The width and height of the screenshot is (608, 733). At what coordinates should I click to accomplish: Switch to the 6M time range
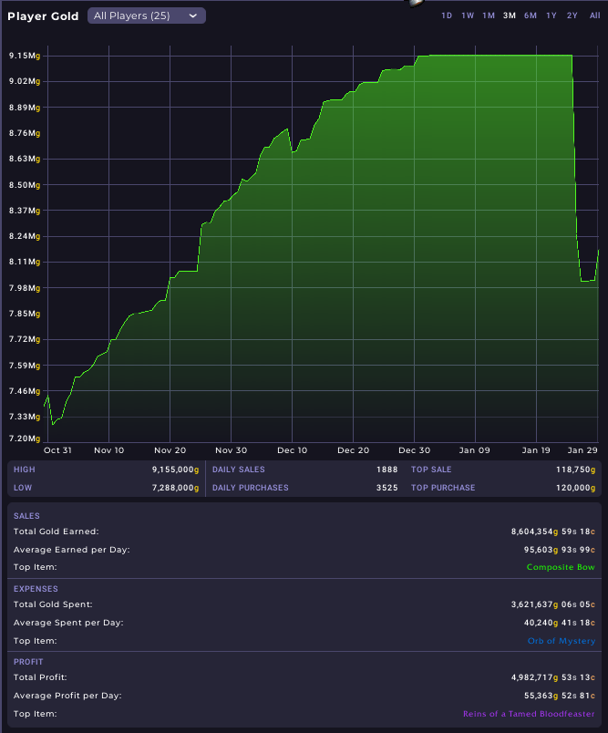tap(531, 15)
